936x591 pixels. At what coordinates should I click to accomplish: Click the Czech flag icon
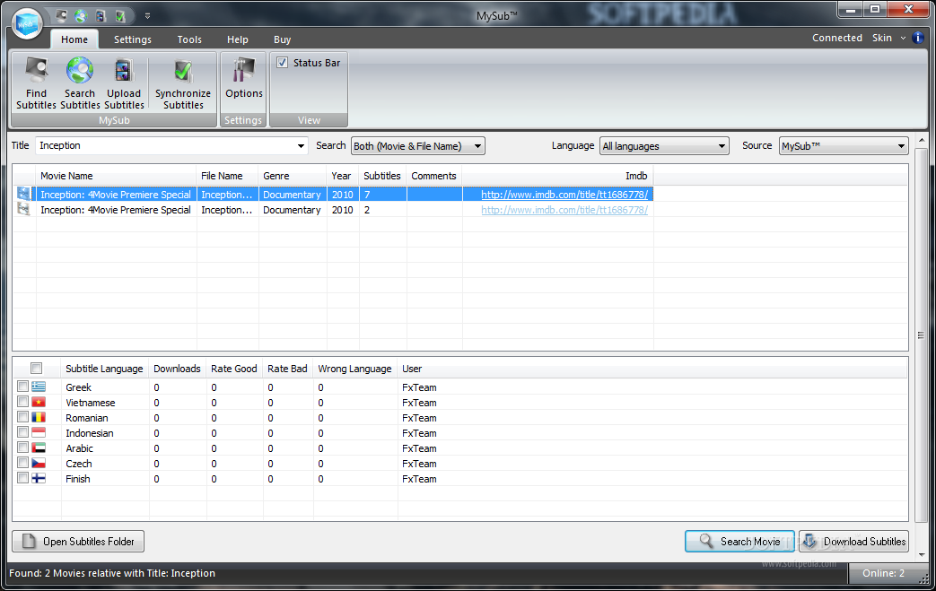pos(39,463)
